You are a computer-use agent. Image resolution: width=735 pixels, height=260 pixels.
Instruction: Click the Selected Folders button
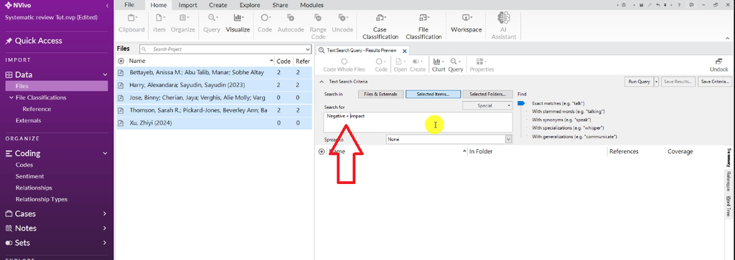tap(487, 94)
